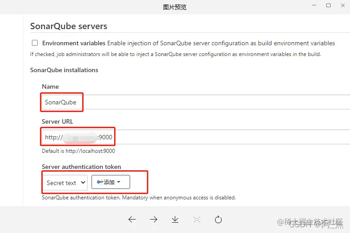
Task: Enable the Environment variables checkbox
Action: click(x=35, y=43)
